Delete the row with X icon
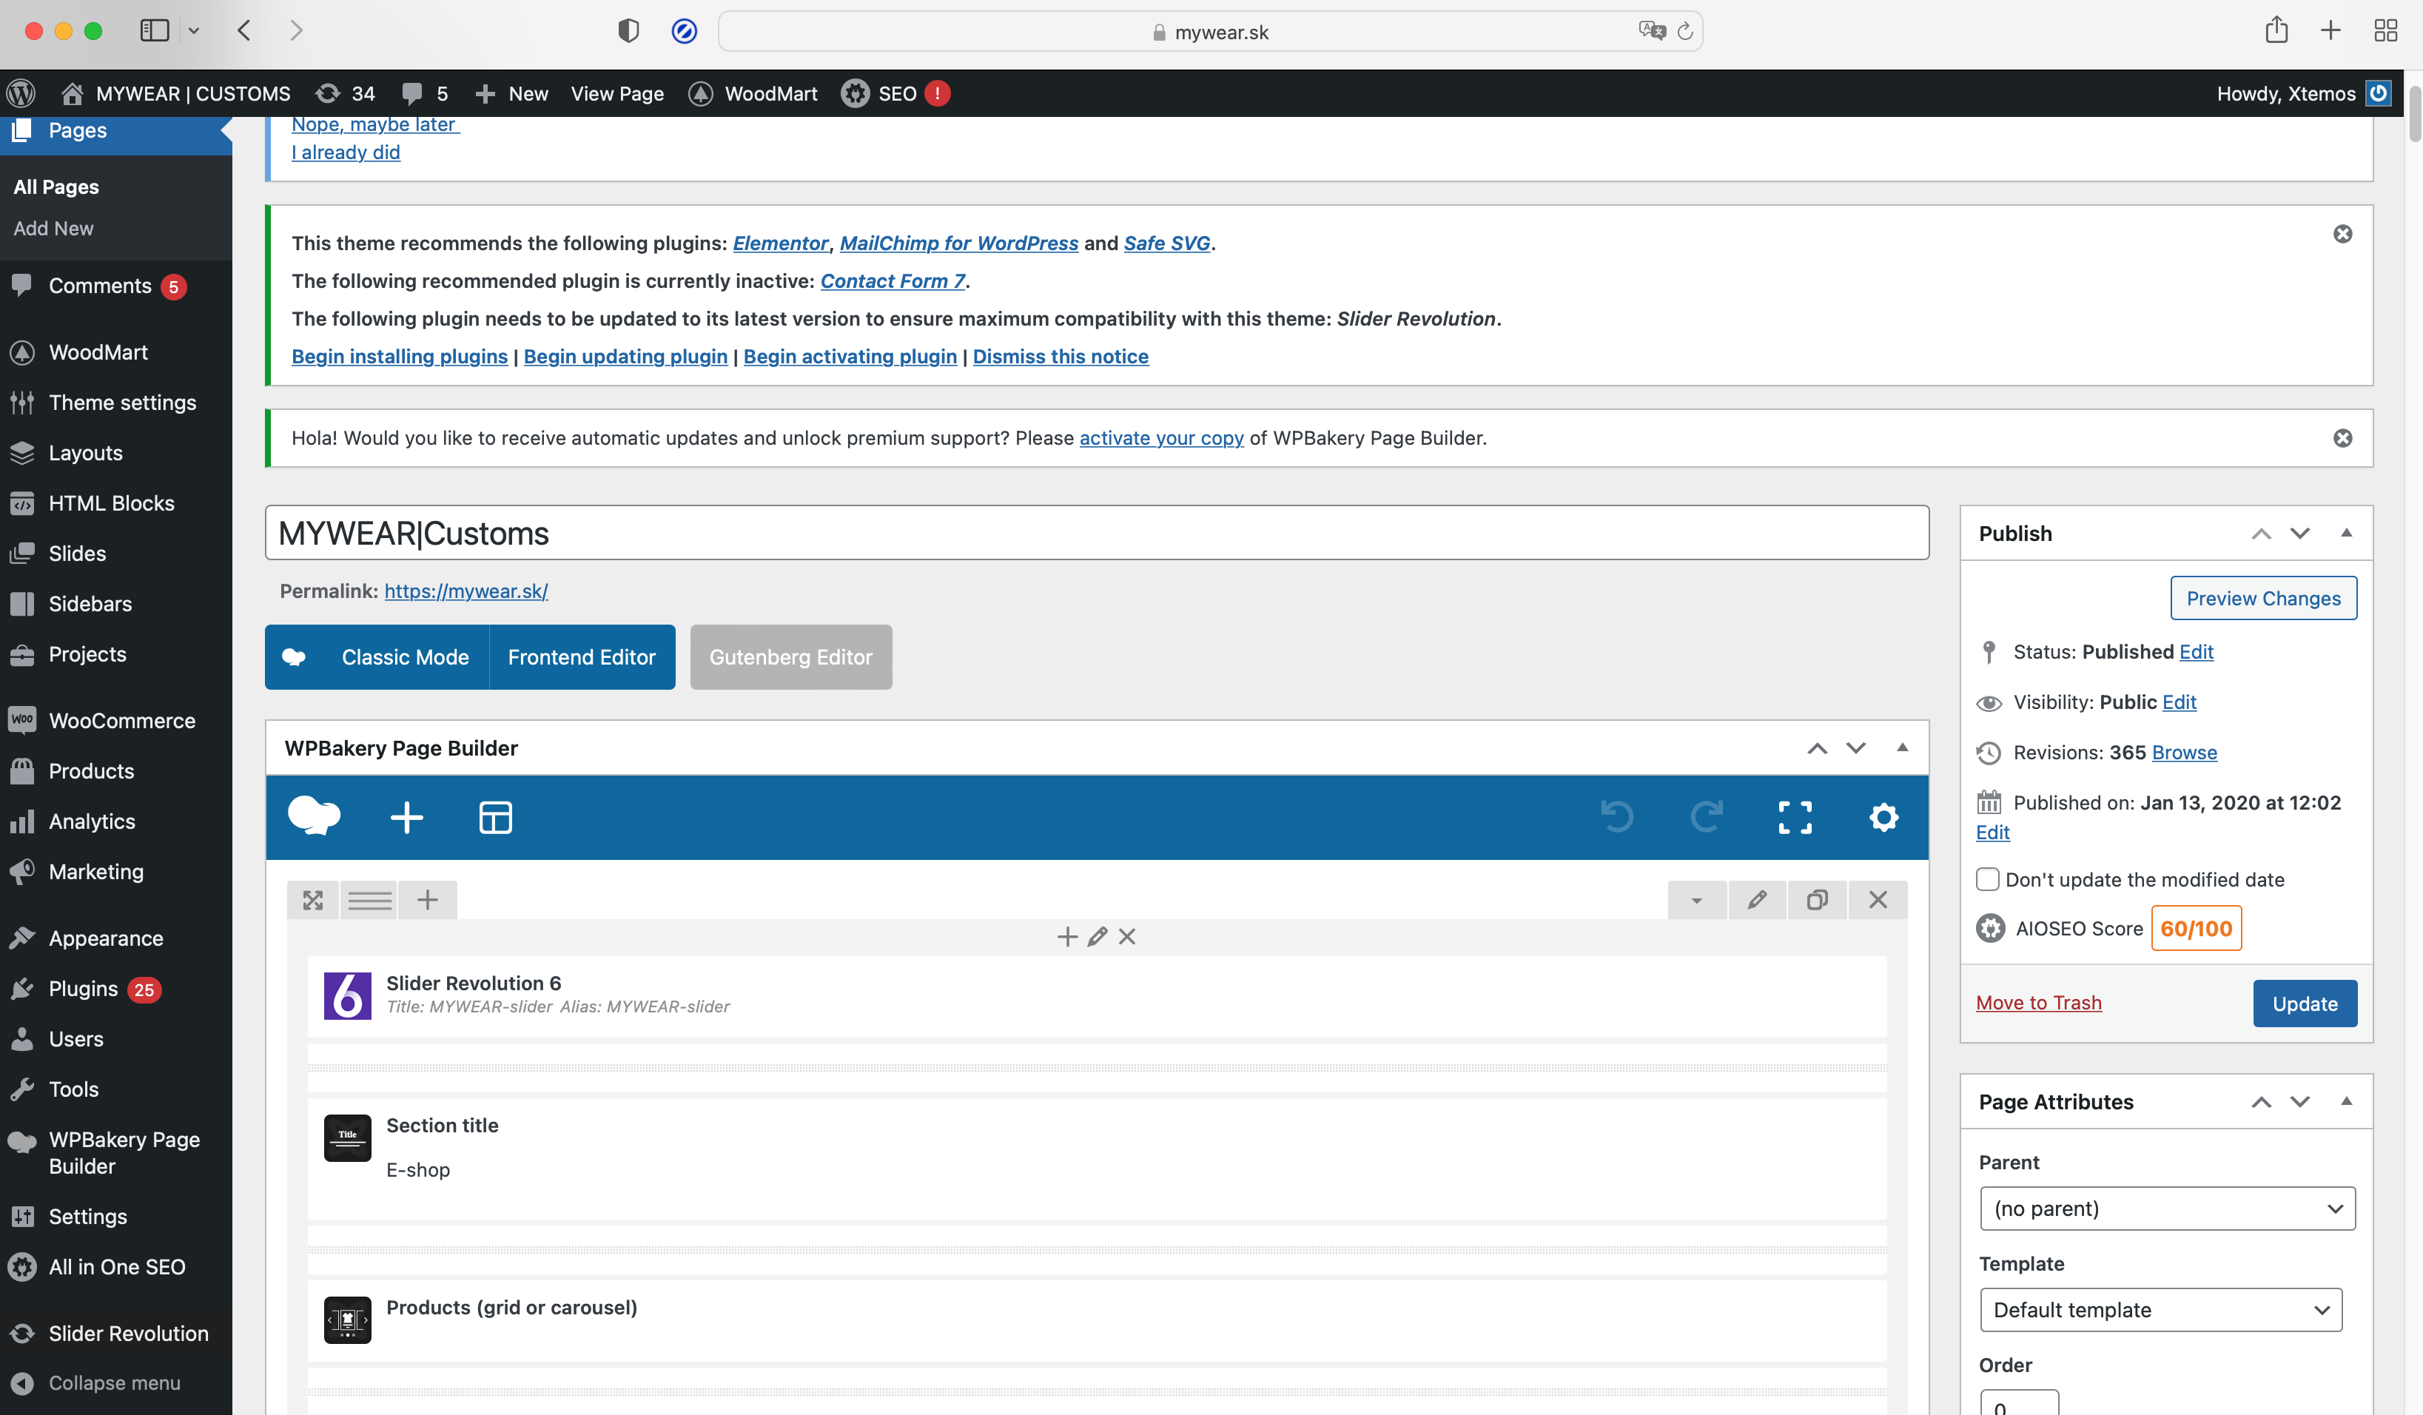Viewport: 2423px width, 1415px height. [1877, 900]
